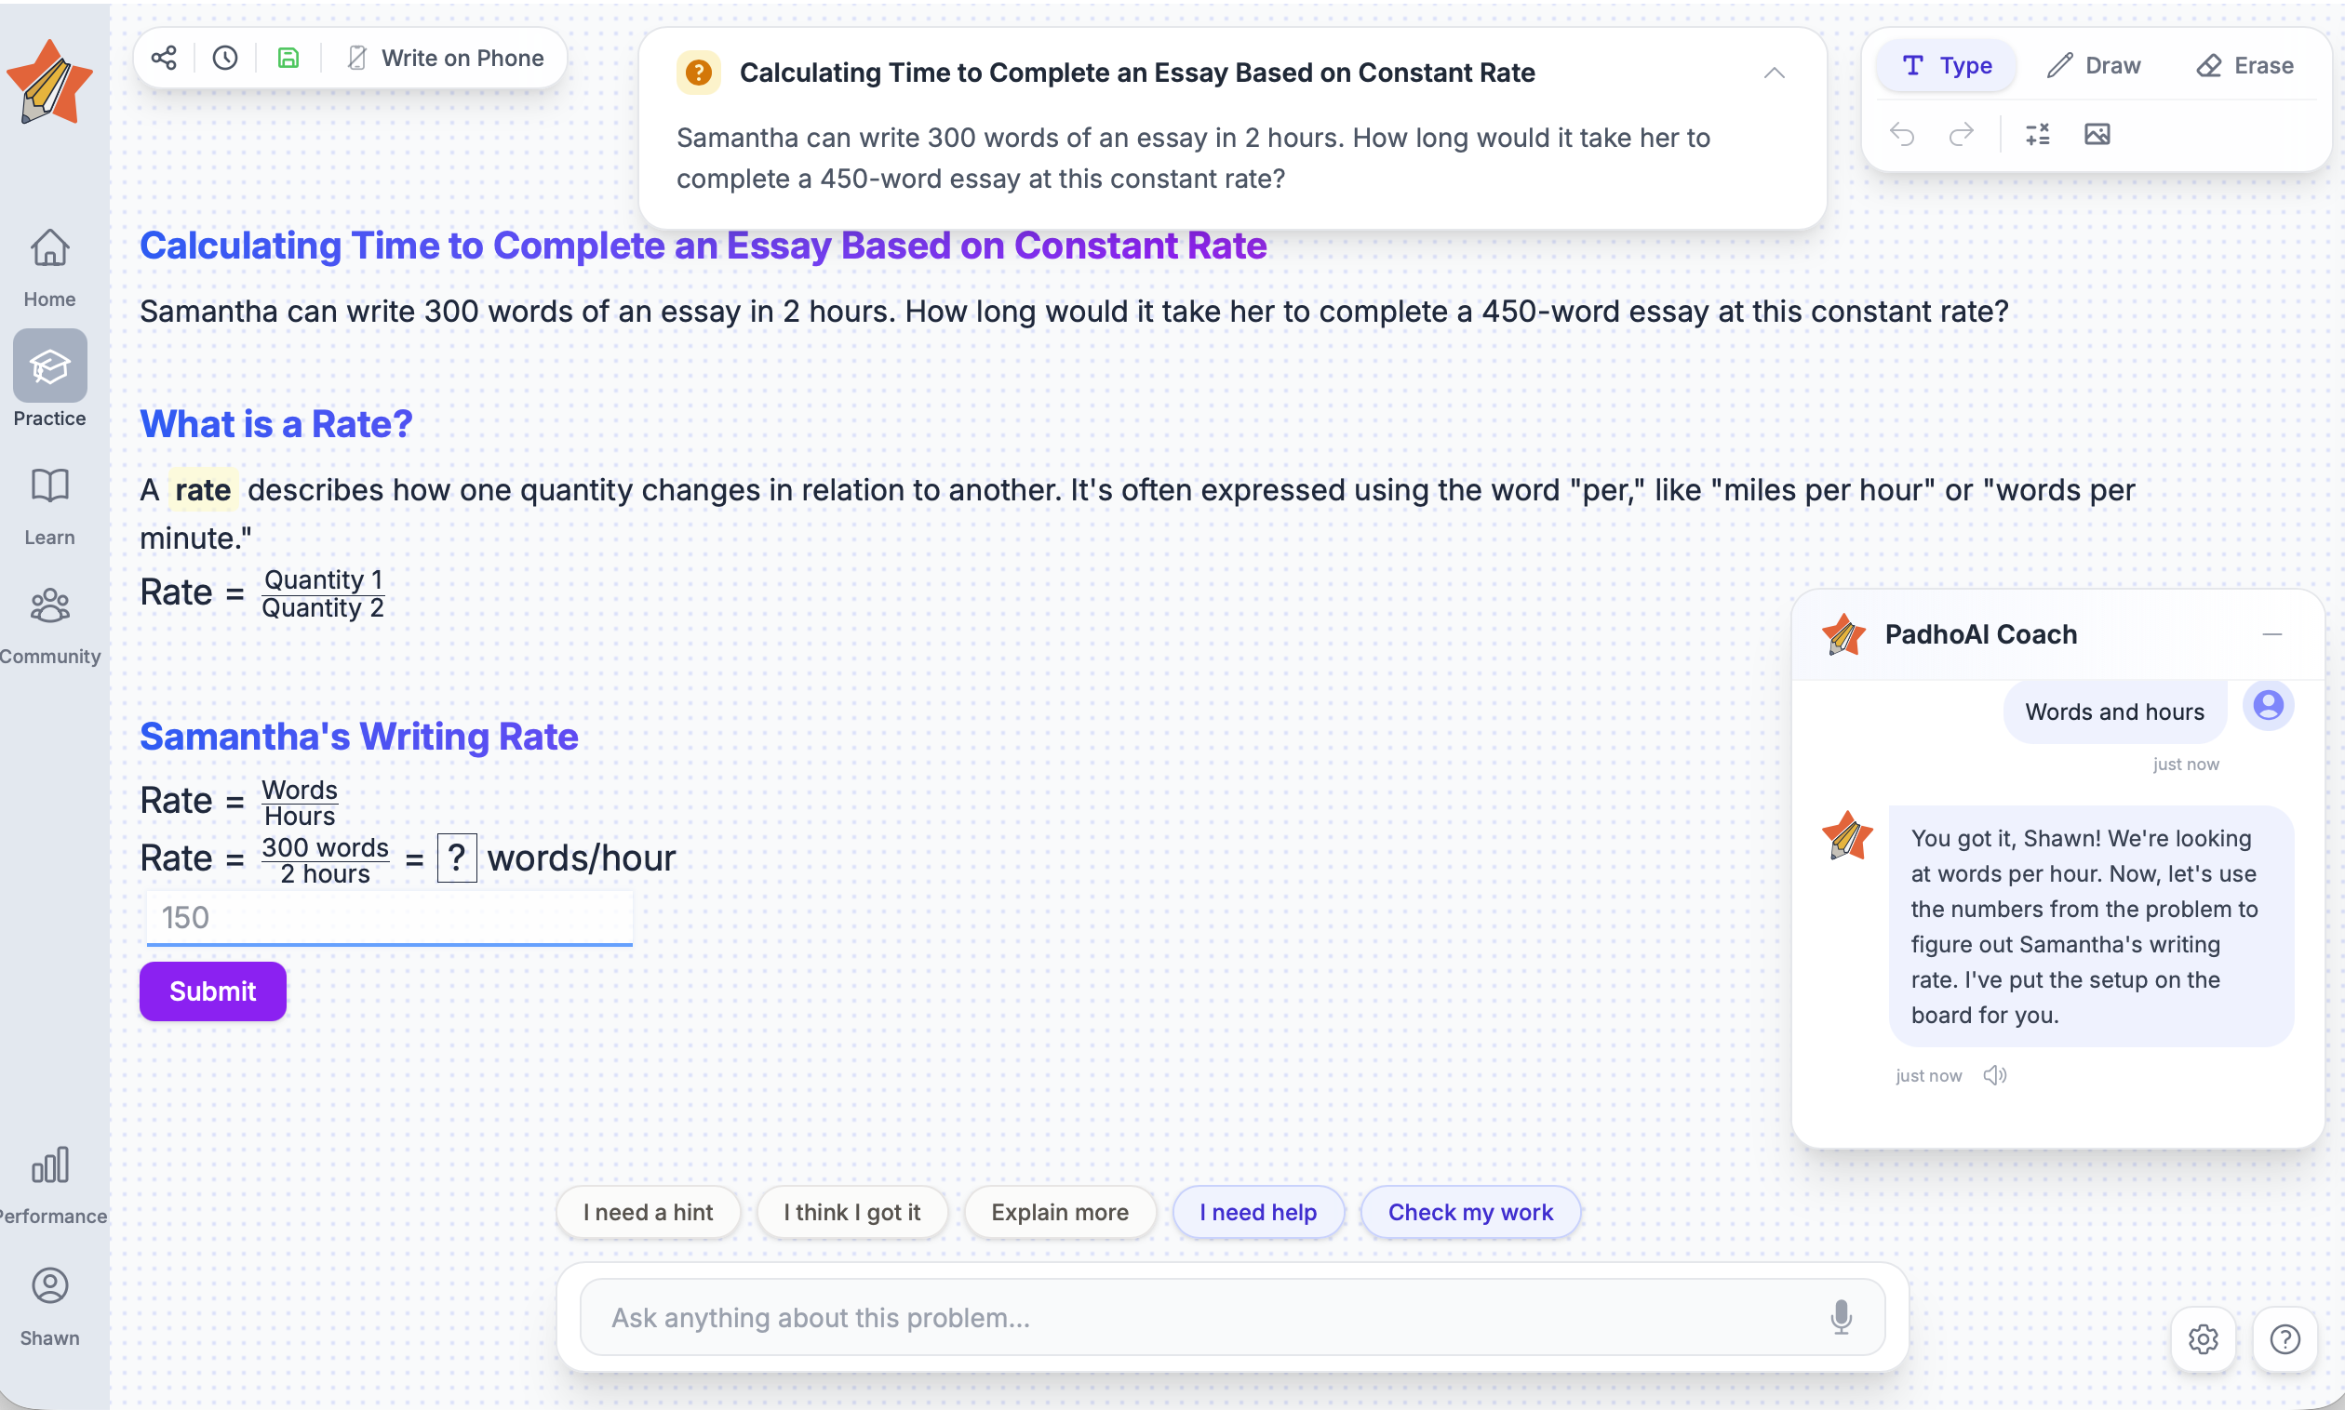Open the Learn section in sidebar

click(x=49, y=506)
